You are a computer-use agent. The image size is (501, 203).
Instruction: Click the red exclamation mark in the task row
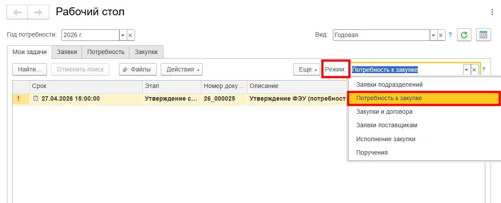click(18, 99)
